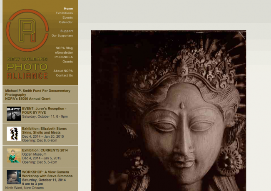The height and width of the screenshot is (191, 271).
Task: Open the Exhibitions menu item
Action: [x=64, y=13]
